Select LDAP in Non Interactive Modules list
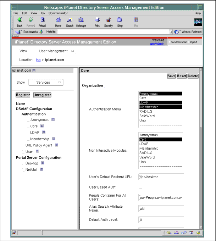Viewport: 216px width, 241px height. click(161, 144)
